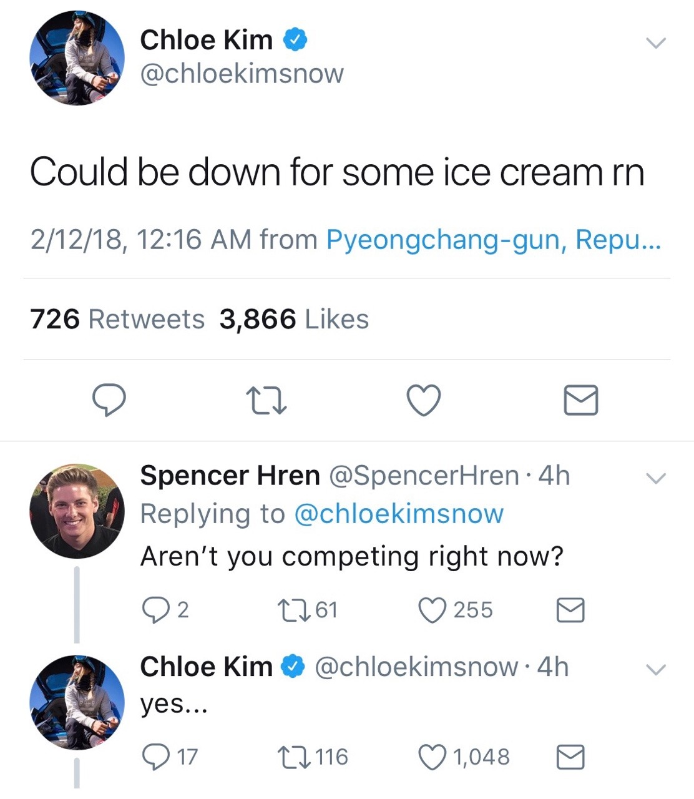Open the @chloekimsnow mention in the reply
This screenshot has height=799, width=694.
398,514
